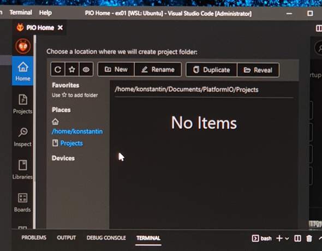Go to /home/konstantin place
Viewport: 322px width, 251px height.
77,132
